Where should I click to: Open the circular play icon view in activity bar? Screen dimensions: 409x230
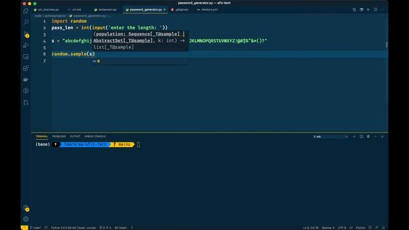pos(26,91)
